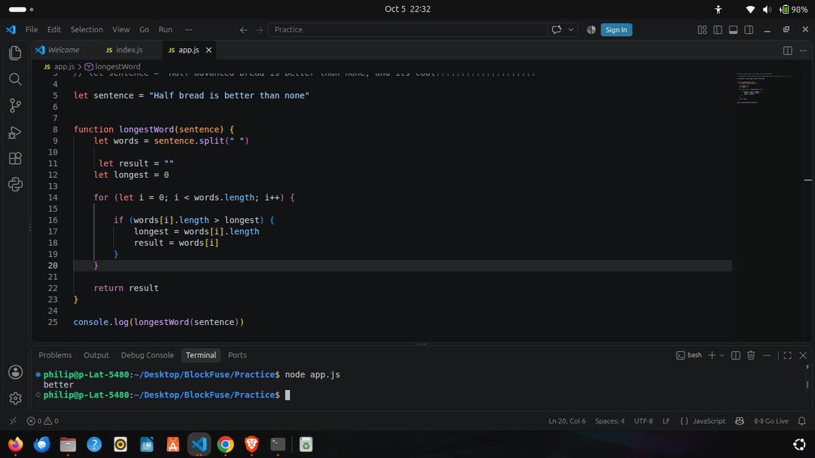Switch to the Ports panel tab
The height and width of the screenshot is (458, 815).
[x=237, y=355]
